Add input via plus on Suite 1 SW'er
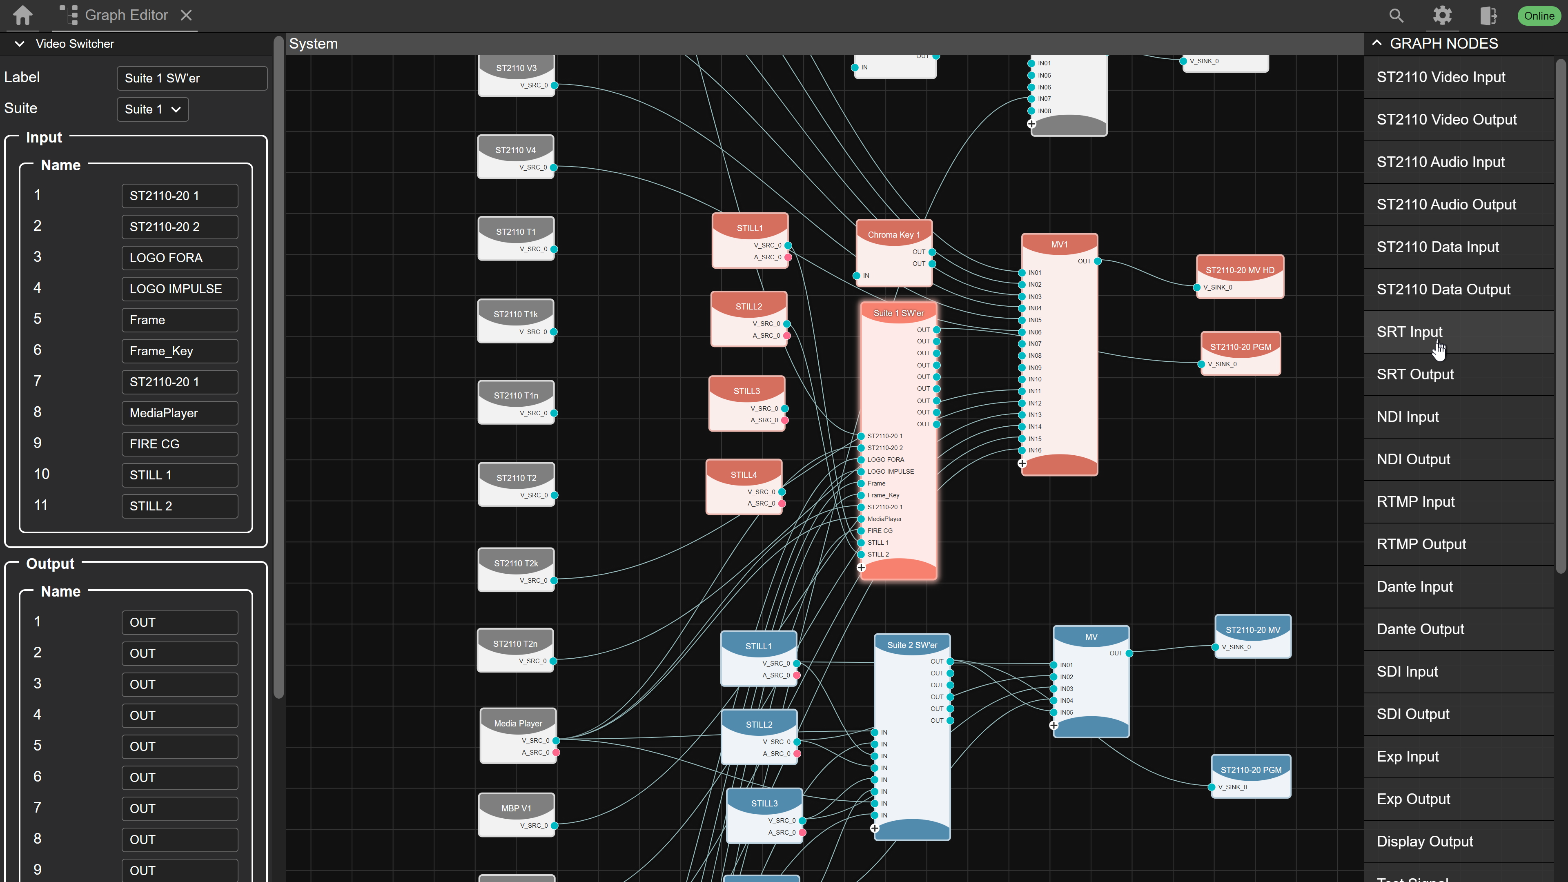This screenshot has width=1568, height=882. pyautogui.click(x=861, y=567)
